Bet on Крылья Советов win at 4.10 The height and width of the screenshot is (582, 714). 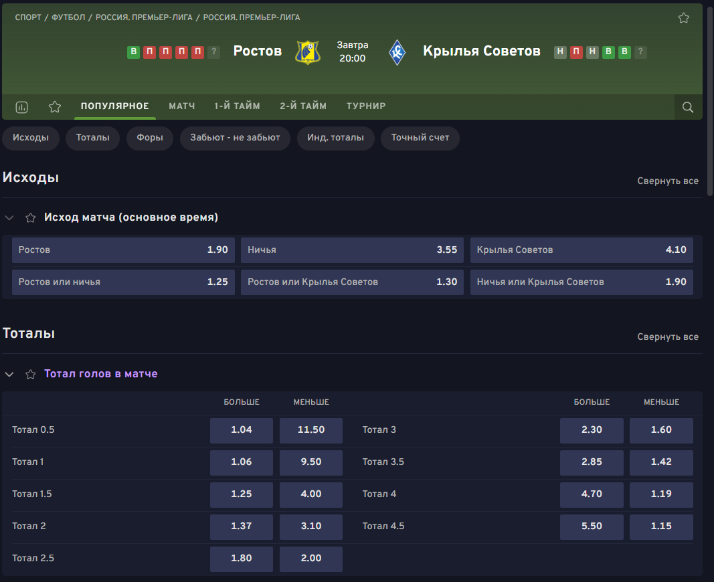[582, 250]
